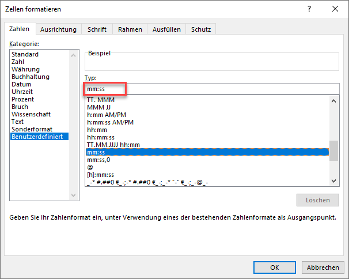
Task: Select TT. MMM format
Action: click(207, 100)
